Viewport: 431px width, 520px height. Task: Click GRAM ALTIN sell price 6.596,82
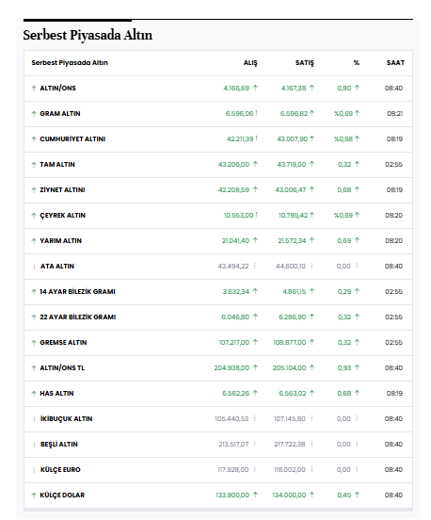tap(294, 114)
